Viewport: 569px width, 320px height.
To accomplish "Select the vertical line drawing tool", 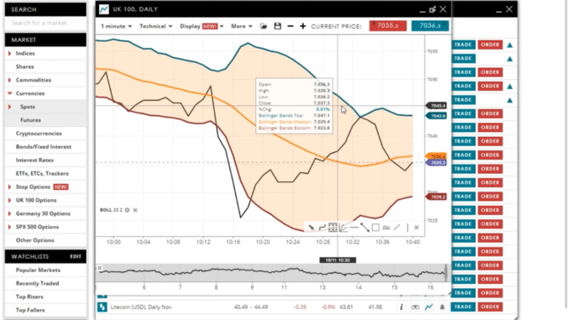I will (x=408, y=228).
